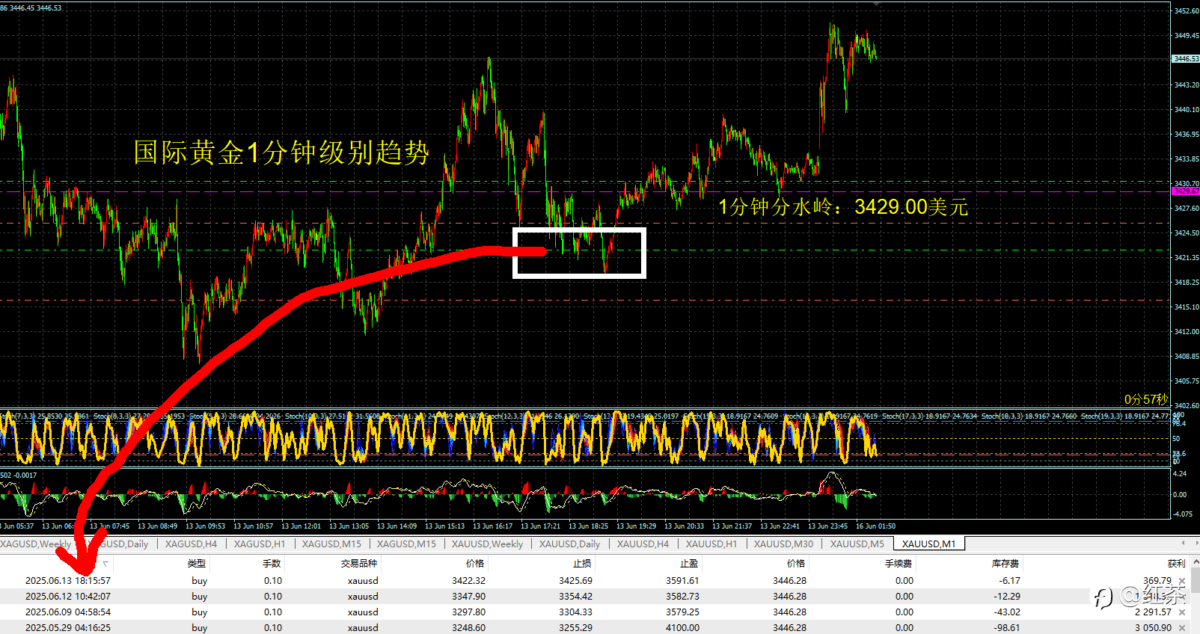The width and height of the screenshot is (1200, 634).
Task: Click open price cell 3422.32
Action: pyautogui.click(x=468, y=581)
